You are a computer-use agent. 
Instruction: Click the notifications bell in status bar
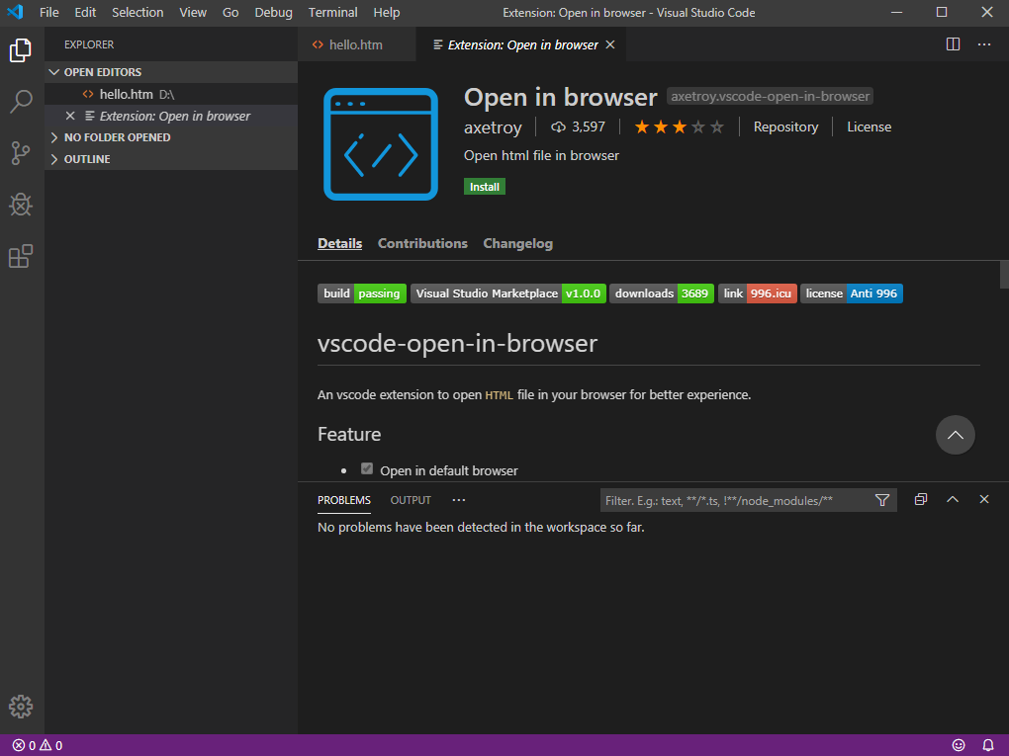click(987, 745)
